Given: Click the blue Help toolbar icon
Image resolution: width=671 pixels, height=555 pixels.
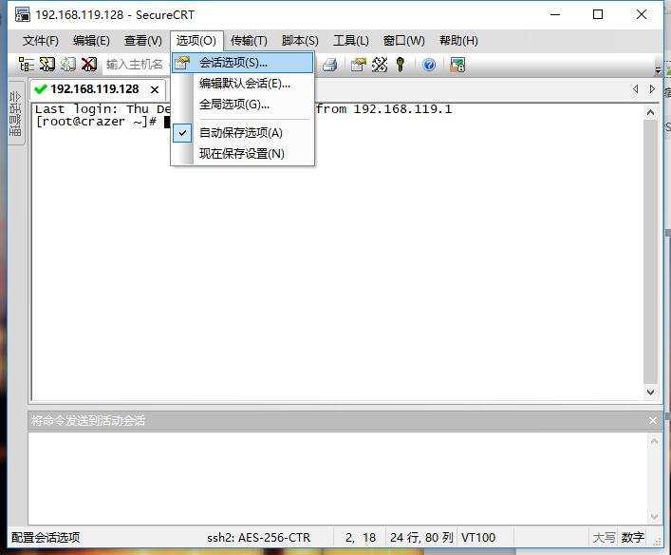Looking at the screenshot, I should click(429, 65).
